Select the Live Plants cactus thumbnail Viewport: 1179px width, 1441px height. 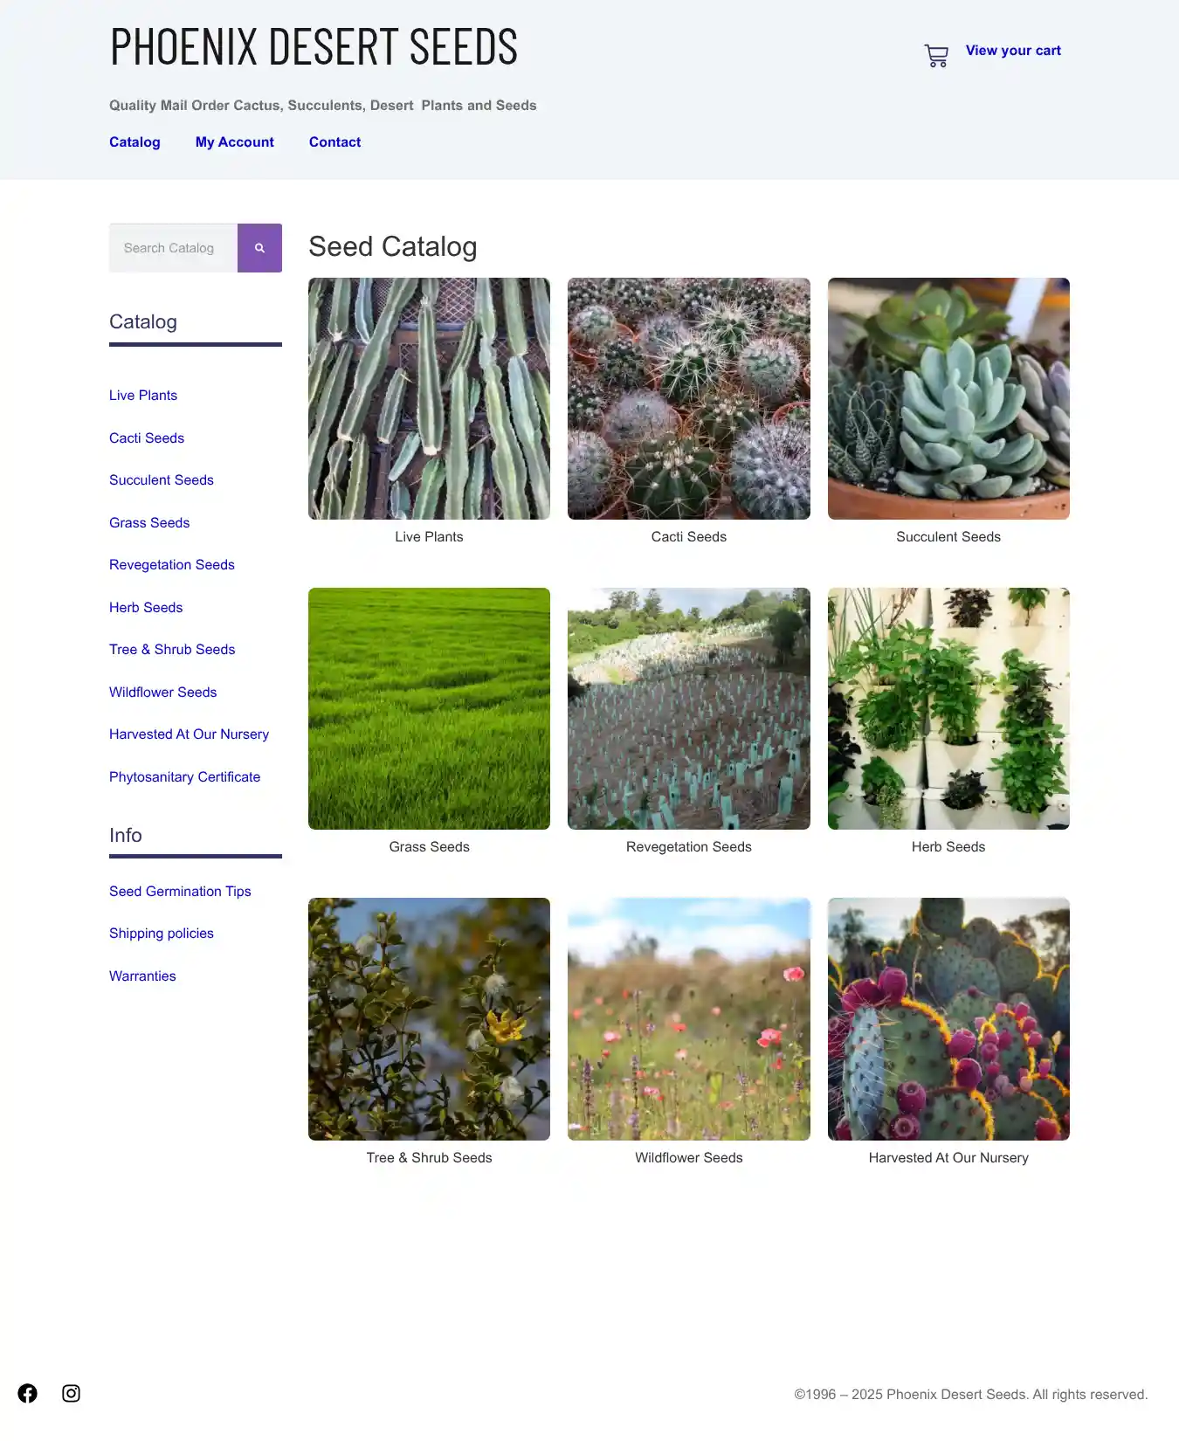click(429, 398)
